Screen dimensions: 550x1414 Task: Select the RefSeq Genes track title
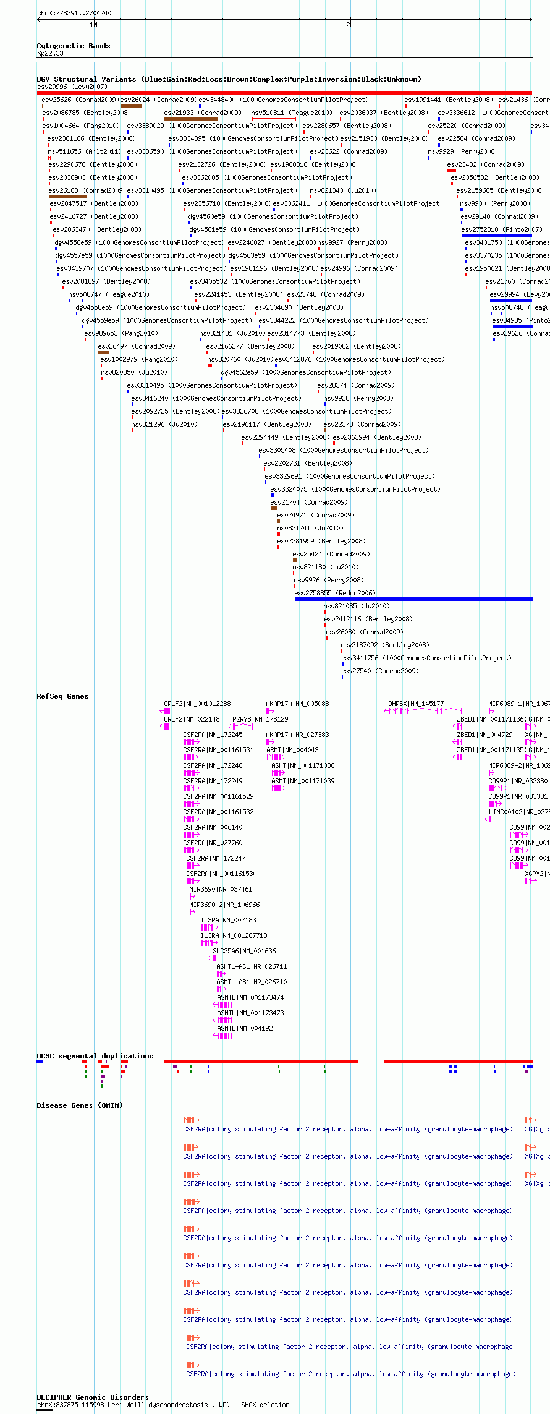[x=62, y=696]
